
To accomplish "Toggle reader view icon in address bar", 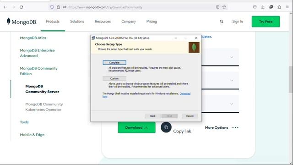I will point(218,7).
